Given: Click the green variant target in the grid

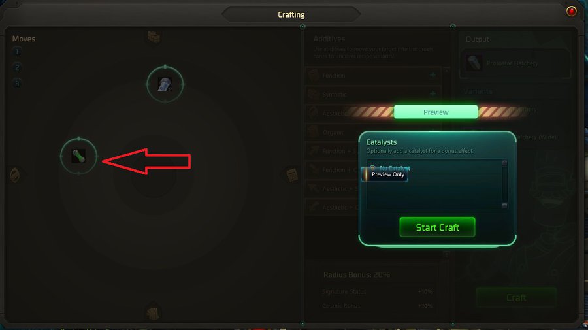Looking at the screenshot, I should tap(79, 156).
